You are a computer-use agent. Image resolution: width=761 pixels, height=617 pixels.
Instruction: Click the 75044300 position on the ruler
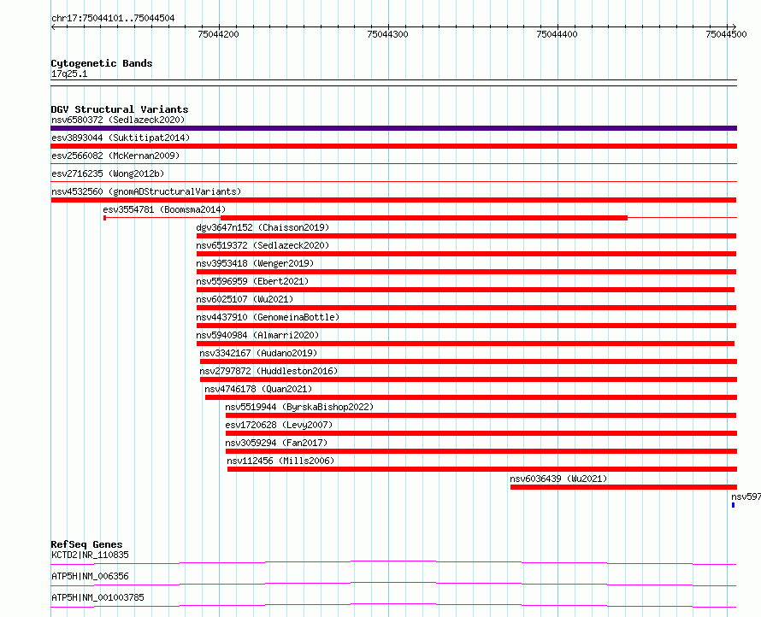(x=387, y=35)
